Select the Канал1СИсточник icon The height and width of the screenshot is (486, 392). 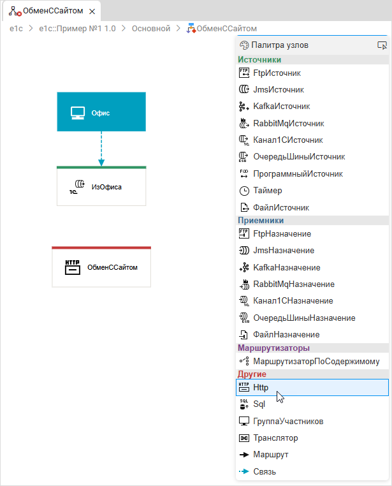(244, 140)
